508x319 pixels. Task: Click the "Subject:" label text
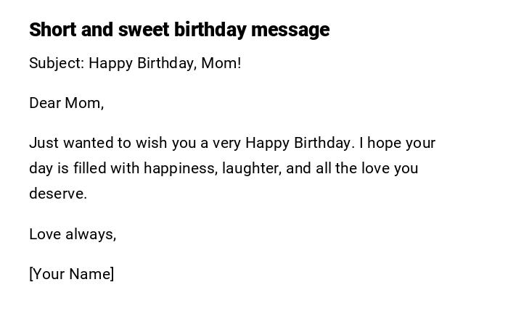tap(57, 63)
